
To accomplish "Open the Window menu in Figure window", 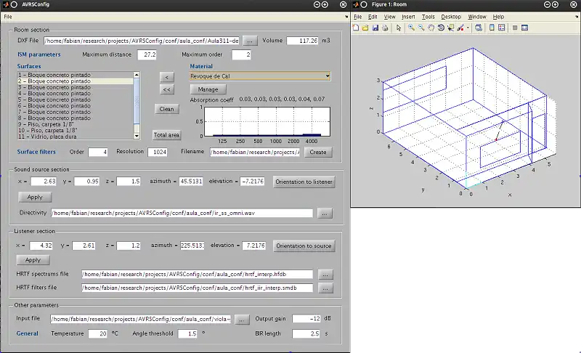I will tap(477, 17).
